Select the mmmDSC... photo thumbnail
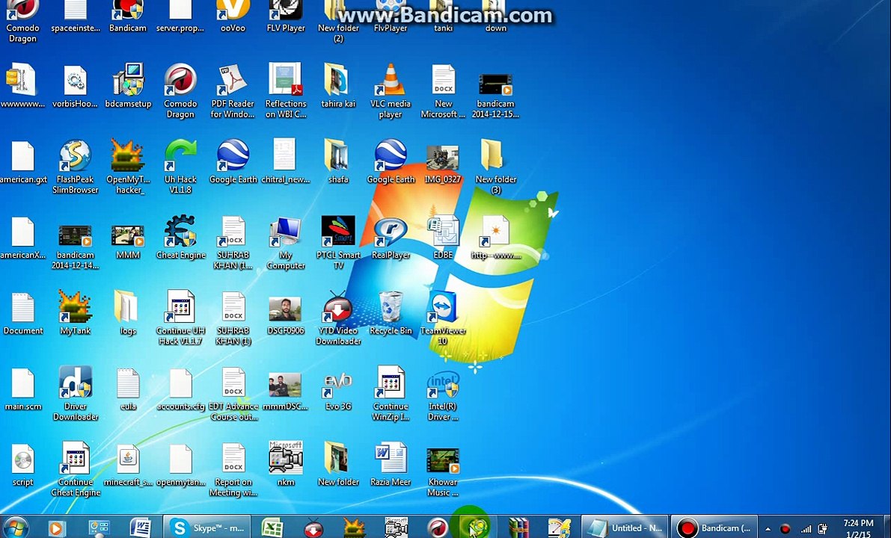The height and width of the screenshot is (538, 891). click(x=286, y=392)
